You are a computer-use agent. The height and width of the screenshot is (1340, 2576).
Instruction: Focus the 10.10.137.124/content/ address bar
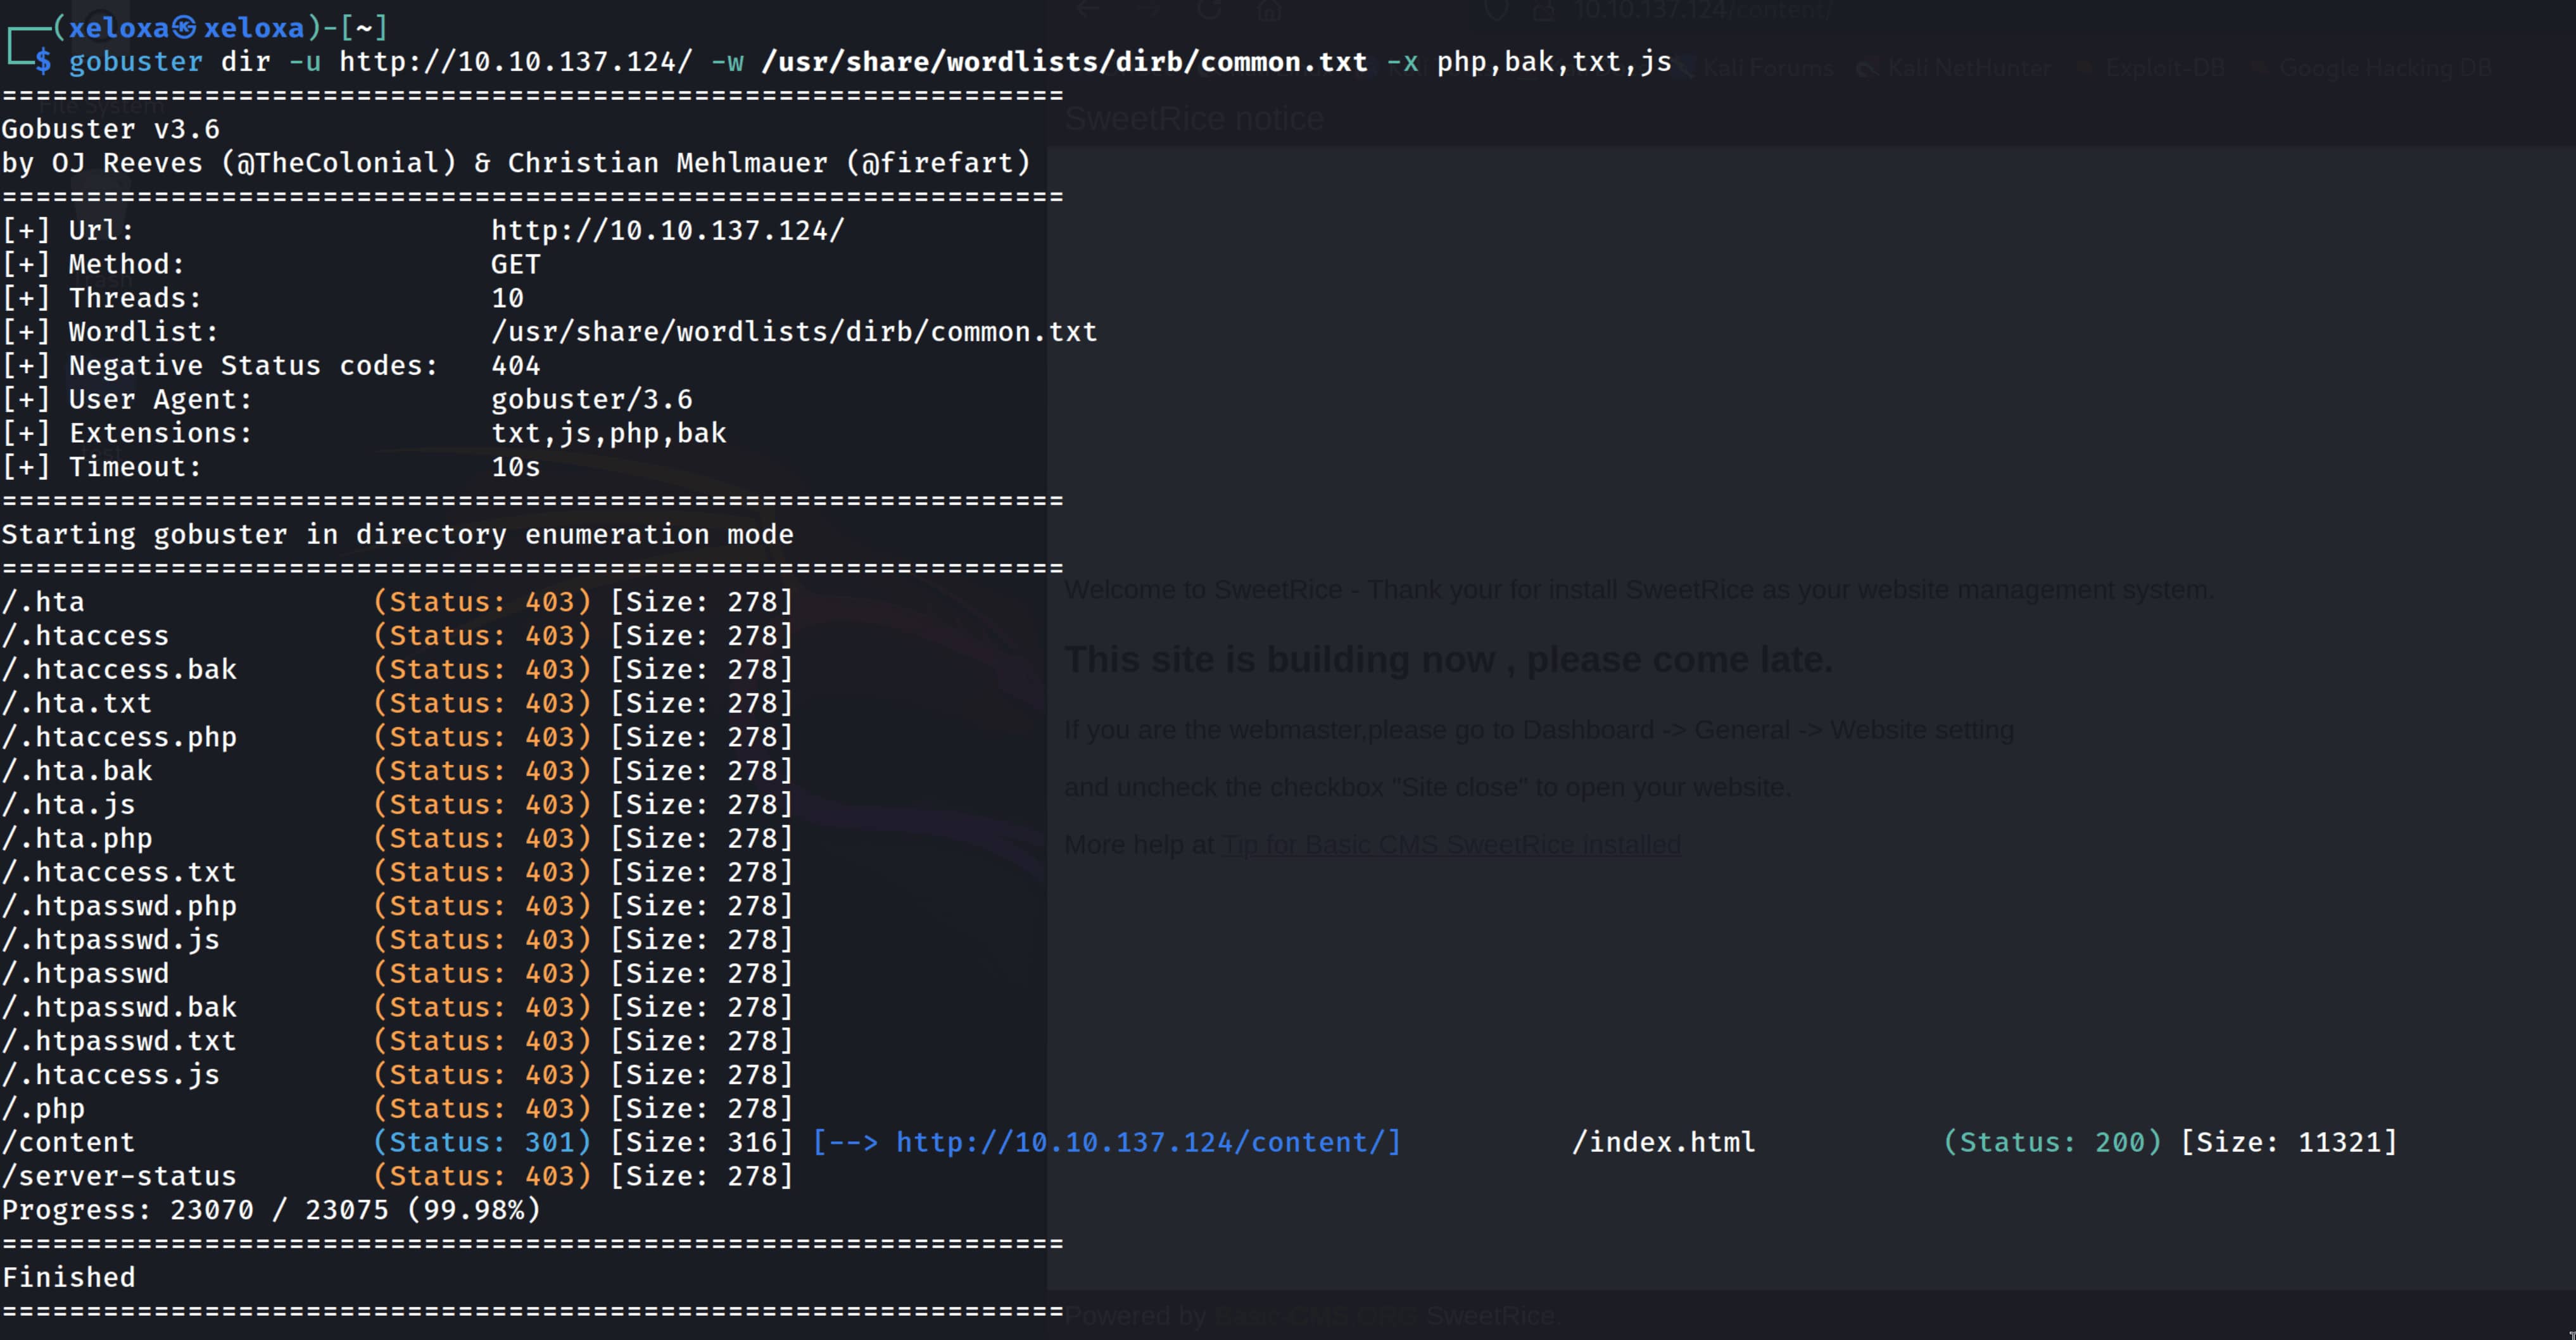[x=1702, y=11]
